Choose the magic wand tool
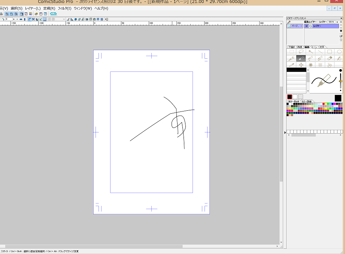The width and height of the screenshot is (345, 254). click(x=311, y=52)
